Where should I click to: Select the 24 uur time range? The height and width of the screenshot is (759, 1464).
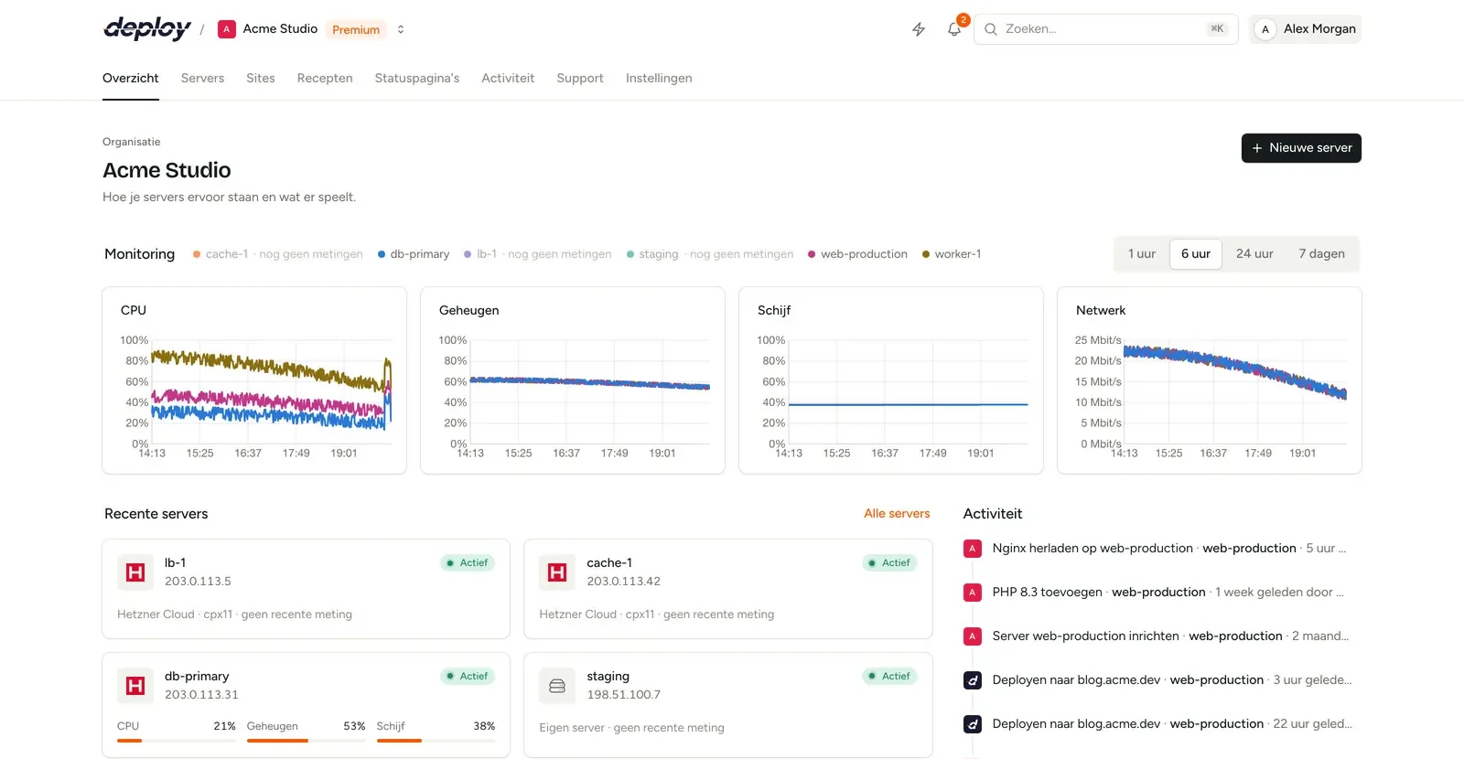coord(1254,254)
